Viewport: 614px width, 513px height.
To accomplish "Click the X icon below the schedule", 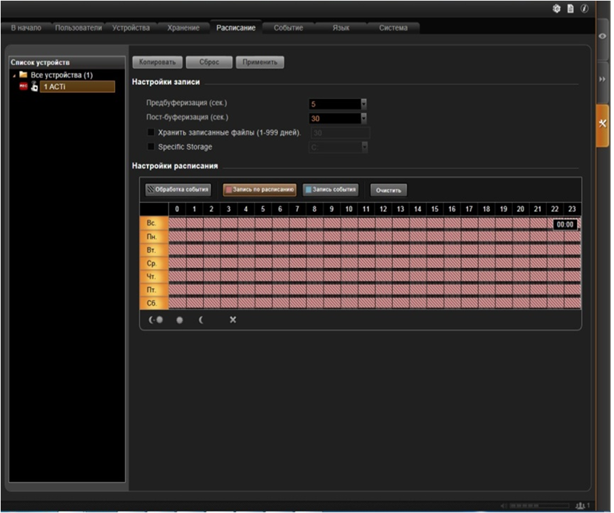I will 233,320.
